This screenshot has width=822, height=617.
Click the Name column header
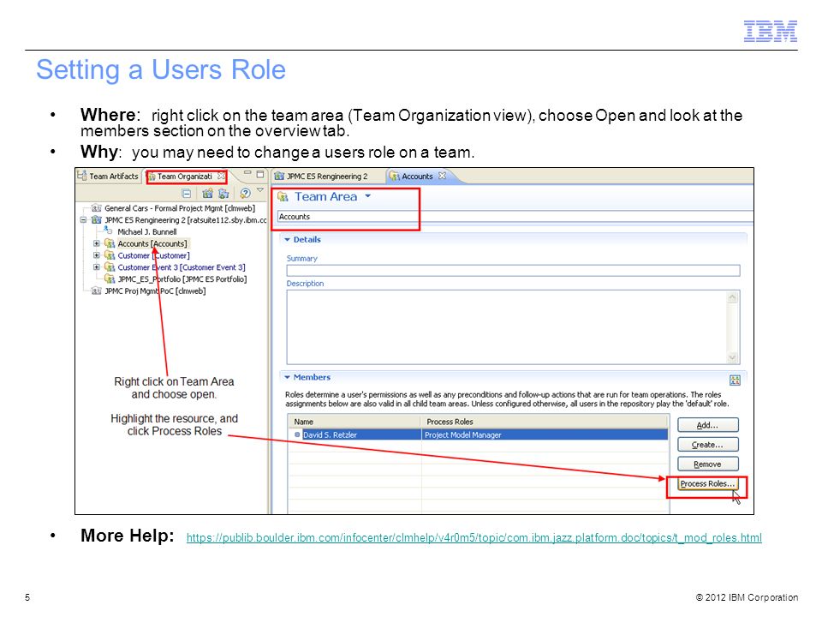click(x=354, y=422)
